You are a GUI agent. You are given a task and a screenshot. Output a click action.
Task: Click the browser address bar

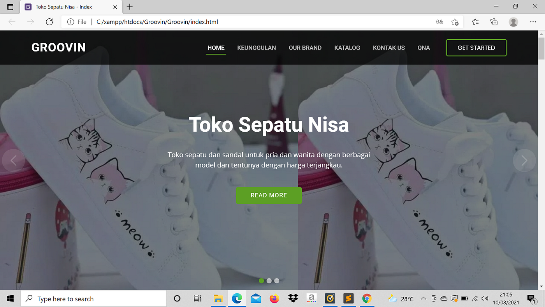pos(234,22)
